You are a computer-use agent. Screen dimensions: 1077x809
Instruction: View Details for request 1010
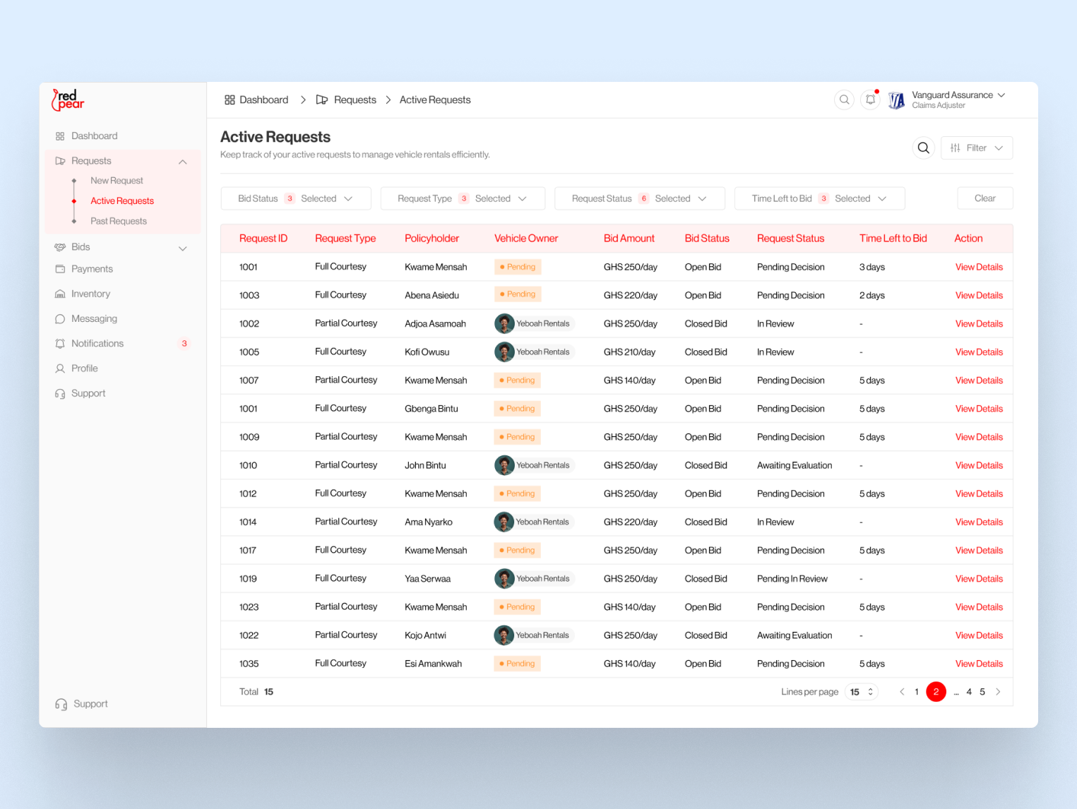pyautogui.click(x=979, y=465)
